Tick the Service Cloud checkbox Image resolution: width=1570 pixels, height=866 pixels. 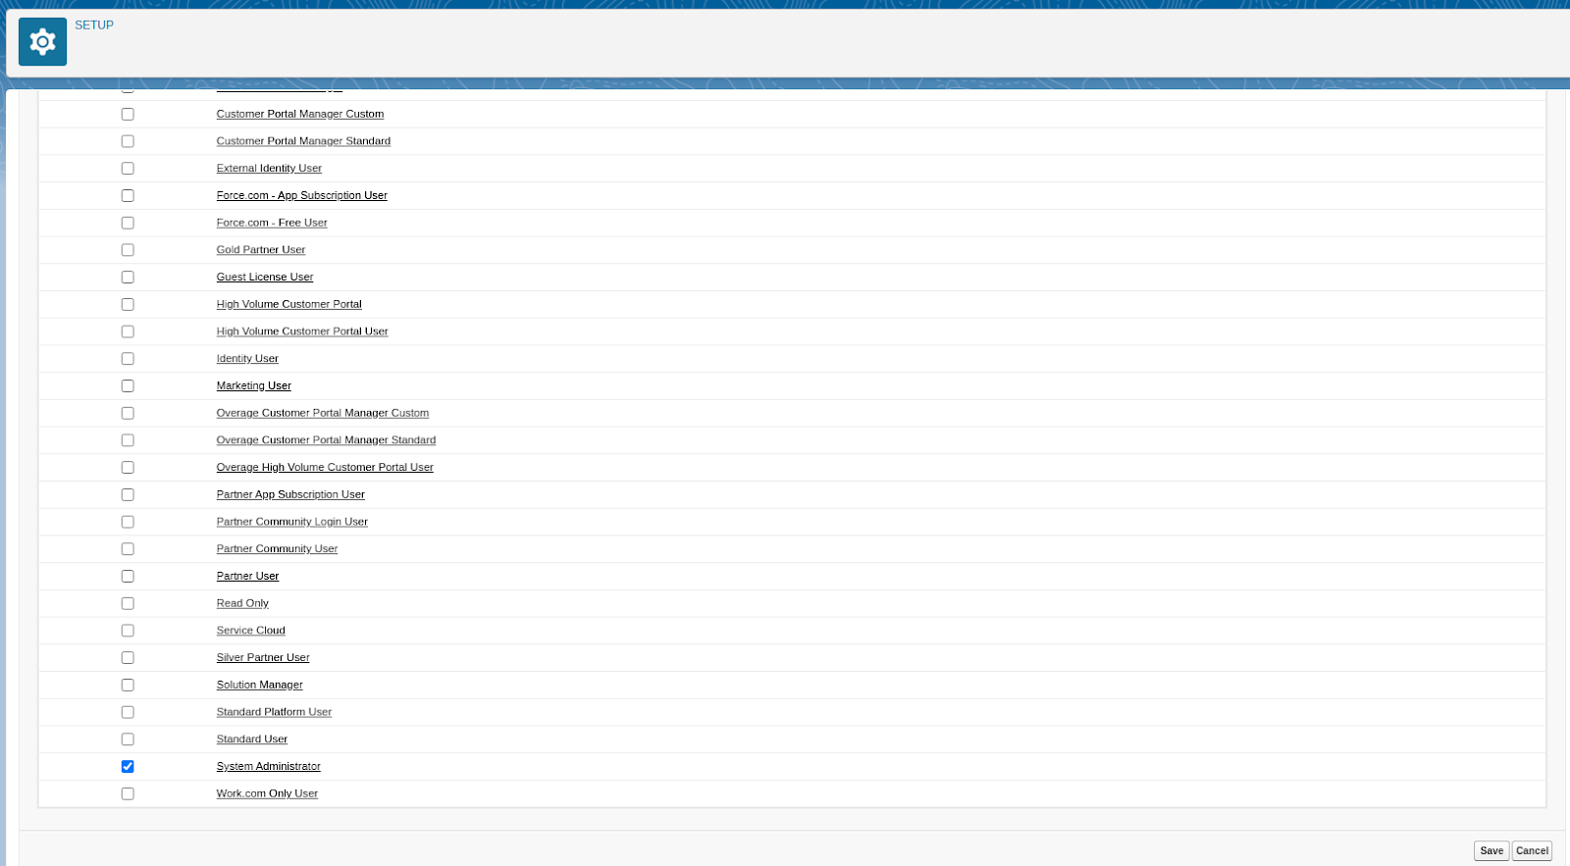[128, 631]
